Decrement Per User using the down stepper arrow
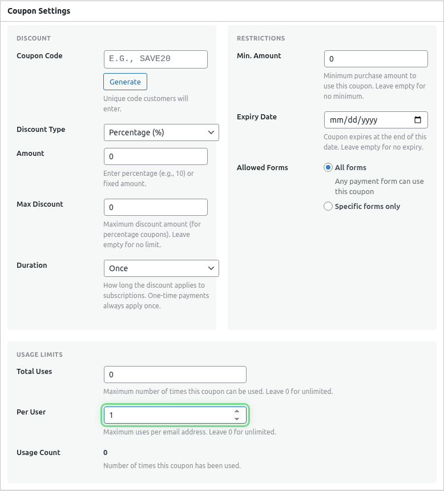This screenshot has height=491, width=444. [237, 418]
